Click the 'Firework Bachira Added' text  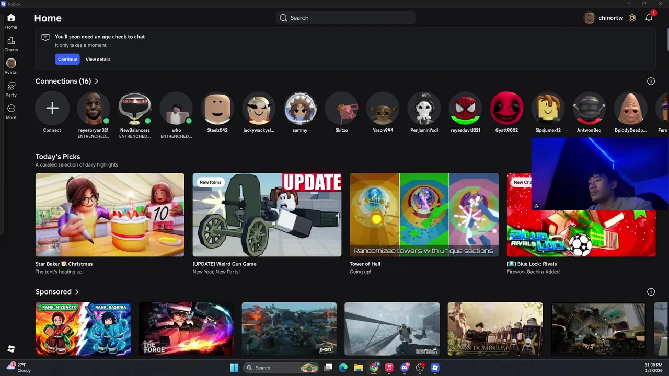(533, 272)
